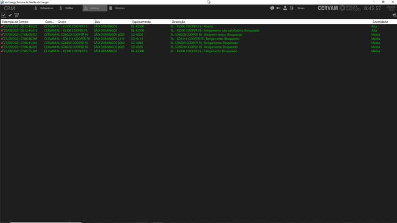Click the key permissions icon
This screenshot has height=223, width=397.
pos(278,8)
